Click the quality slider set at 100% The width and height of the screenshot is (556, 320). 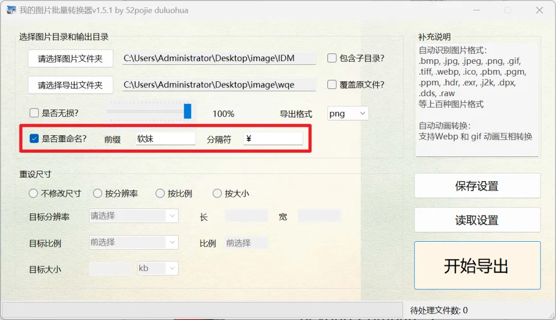[x=187, y=112]
